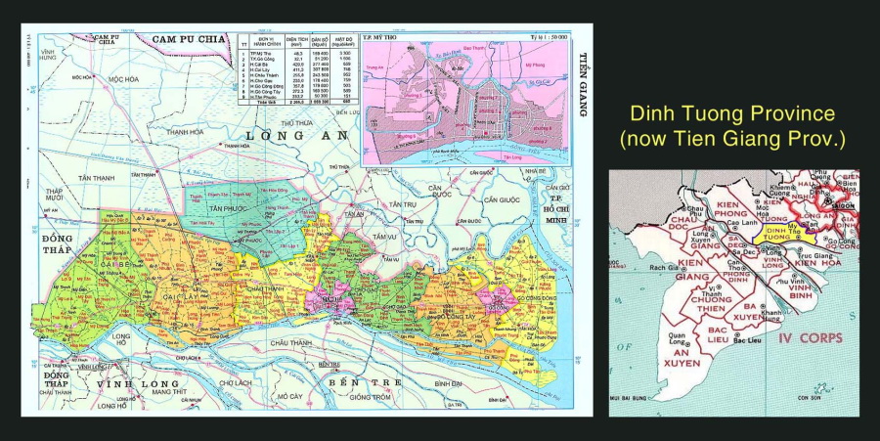The image size is (880, 441).
Task: Click the "THÁP MƯỜI" label
Action: tap(55, 195)
